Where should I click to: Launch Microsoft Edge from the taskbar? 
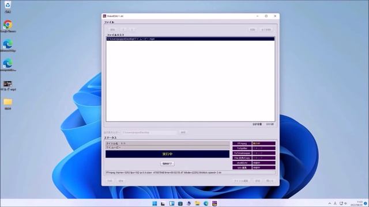(x=206, y=203)
